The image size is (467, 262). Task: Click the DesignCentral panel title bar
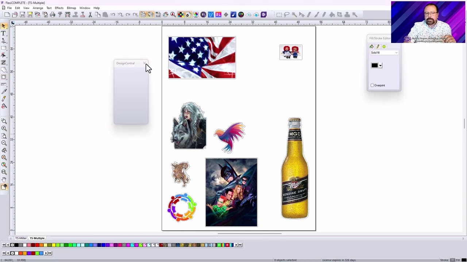click(x=131, y=63)
